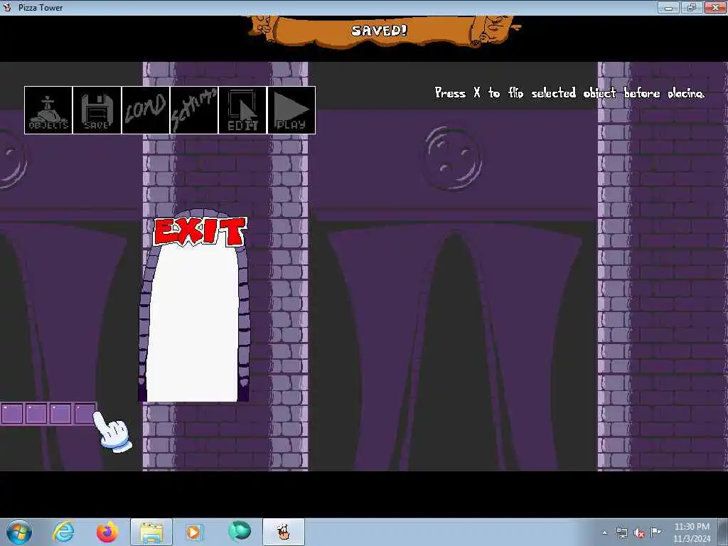The height and width of the screenshot is (546, 728).
Task: Launch Internet Explorer from the taskbar
Action: click(63, 532)
